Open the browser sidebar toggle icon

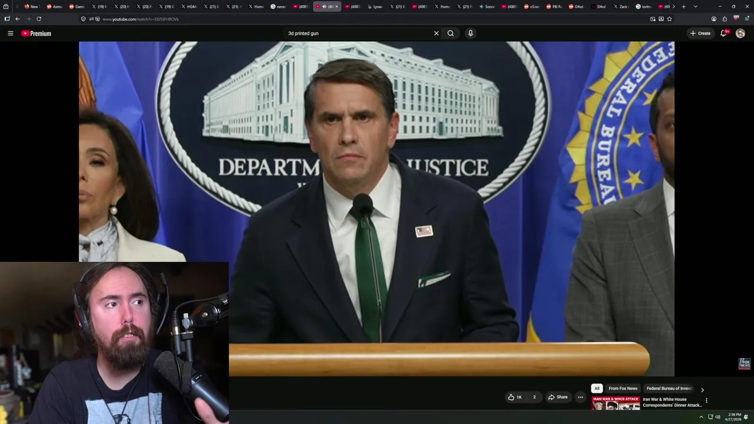[x=7, y=19]
